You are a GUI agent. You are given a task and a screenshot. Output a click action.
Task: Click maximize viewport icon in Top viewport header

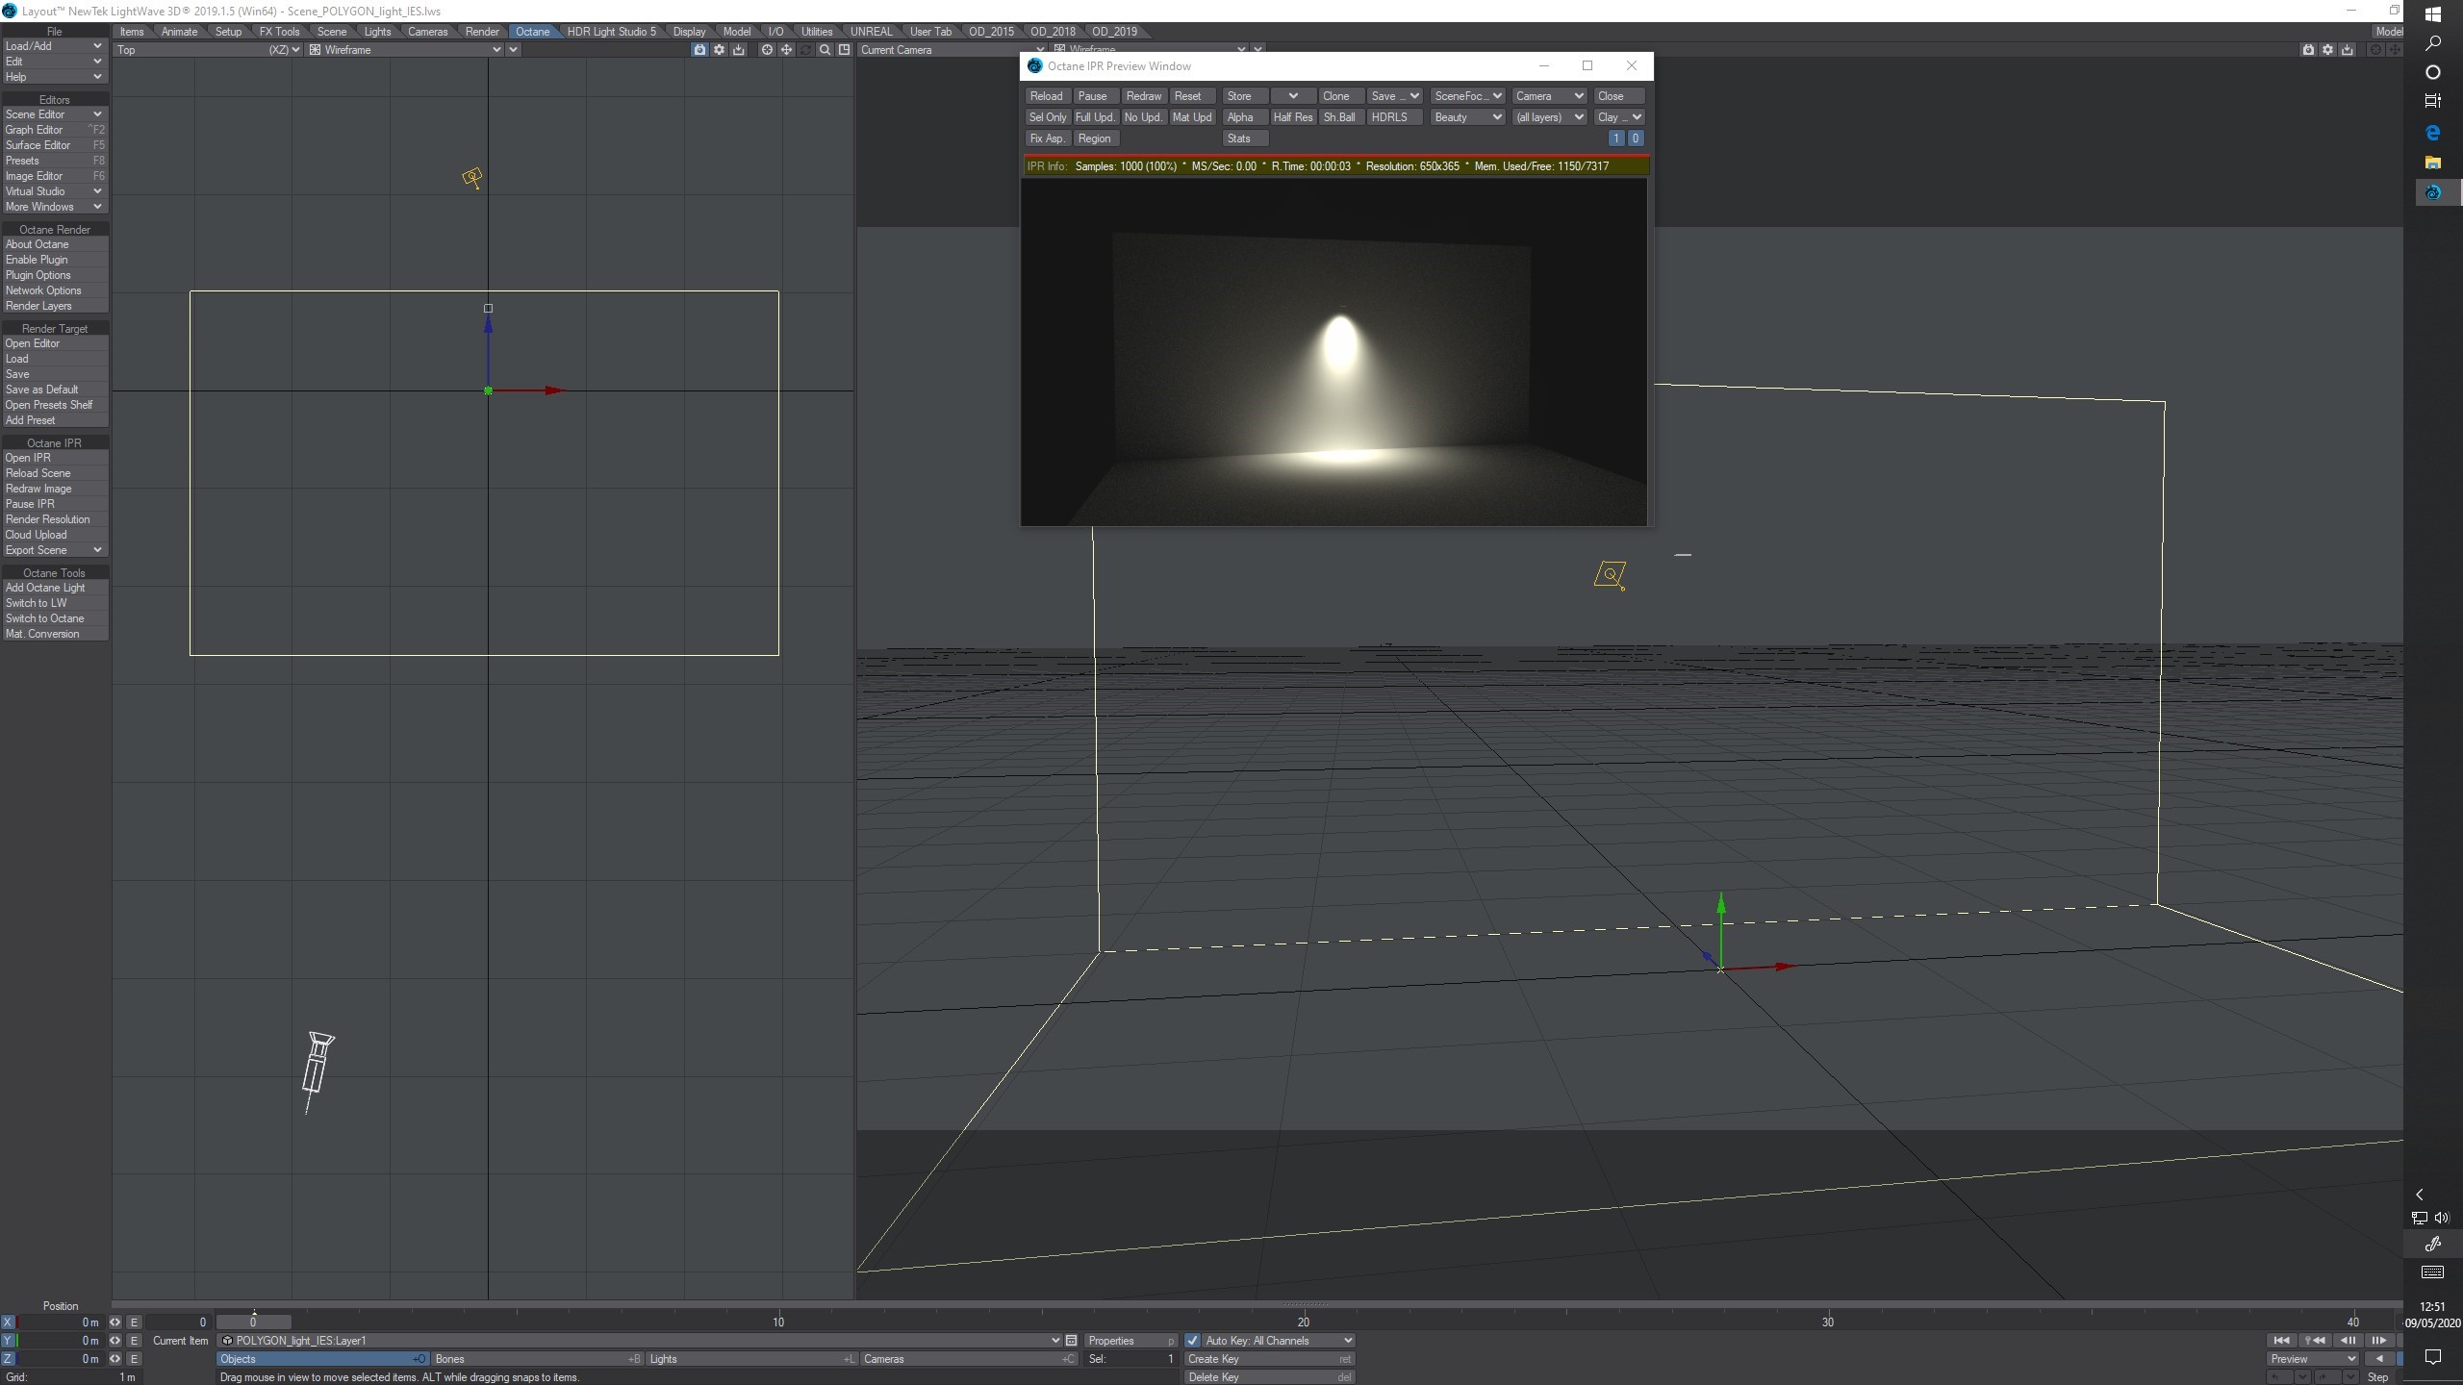point(844,50)
